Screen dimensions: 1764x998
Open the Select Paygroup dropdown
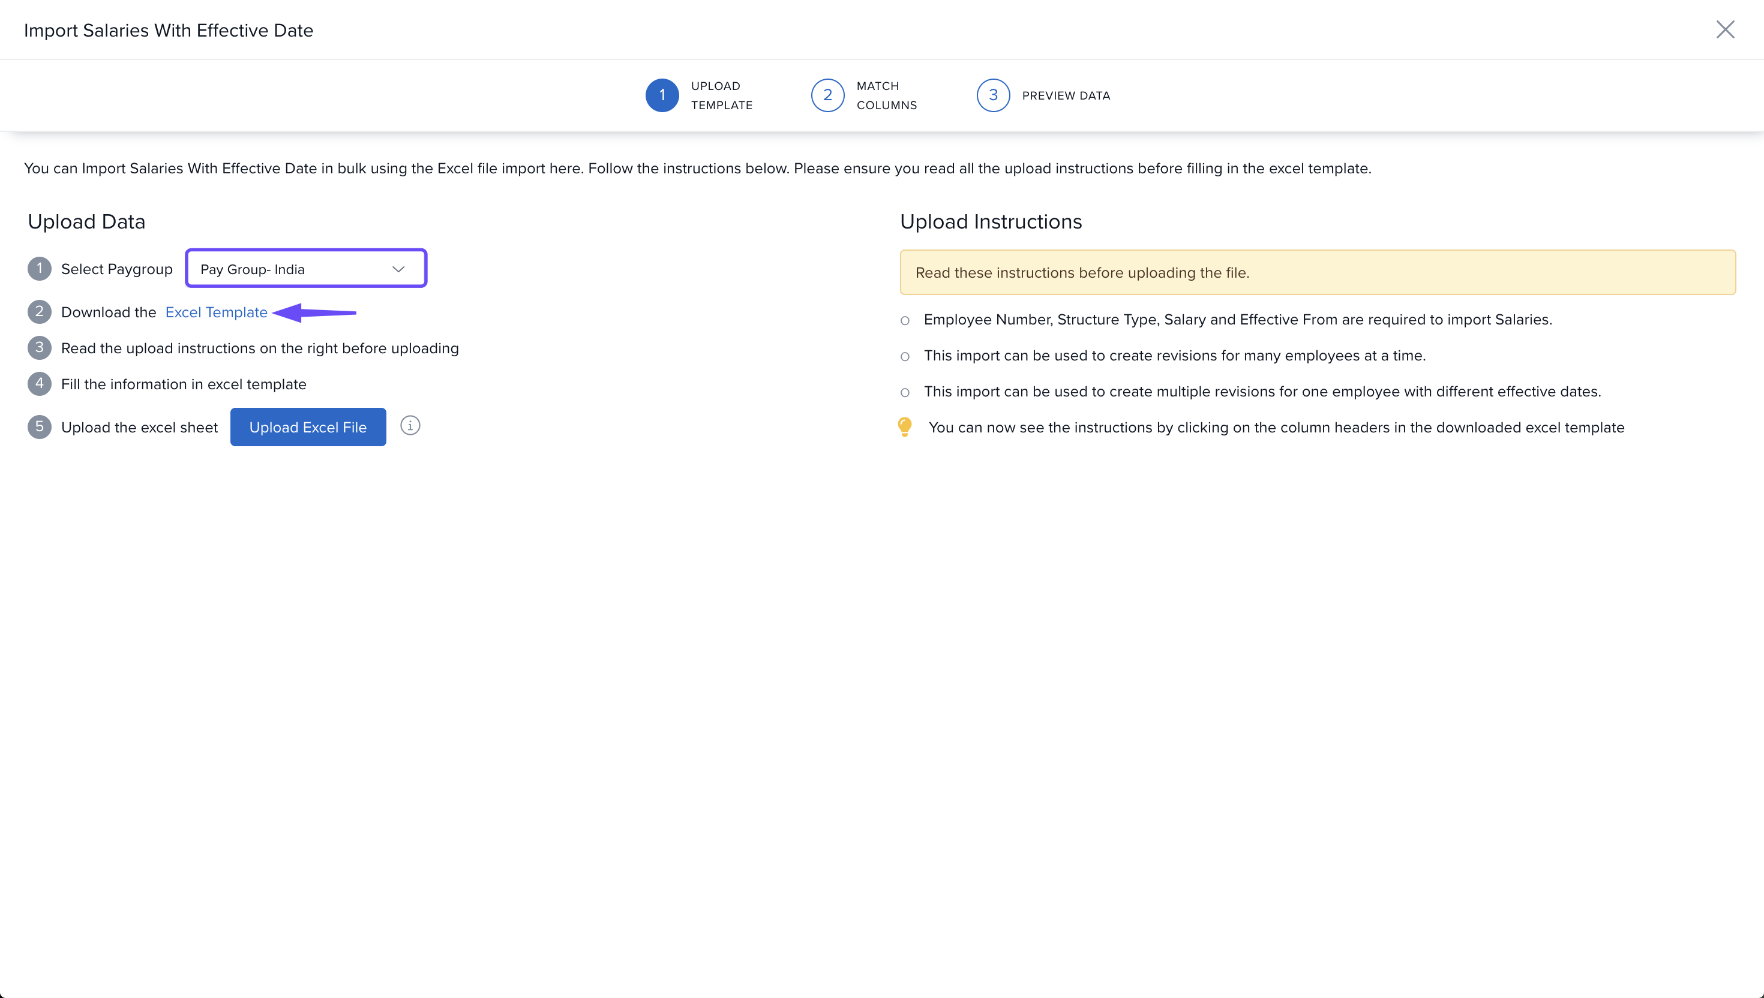[306, 269]
